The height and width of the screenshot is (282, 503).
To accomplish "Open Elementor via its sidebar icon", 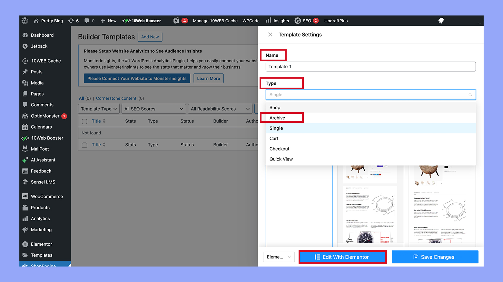I will click(25, 244).
